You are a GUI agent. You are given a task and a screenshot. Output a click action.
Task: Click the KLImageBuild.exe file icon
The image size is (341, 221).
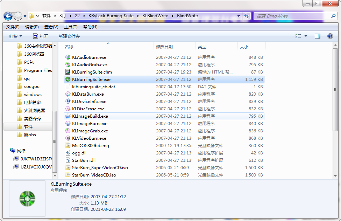click(68, 116)
